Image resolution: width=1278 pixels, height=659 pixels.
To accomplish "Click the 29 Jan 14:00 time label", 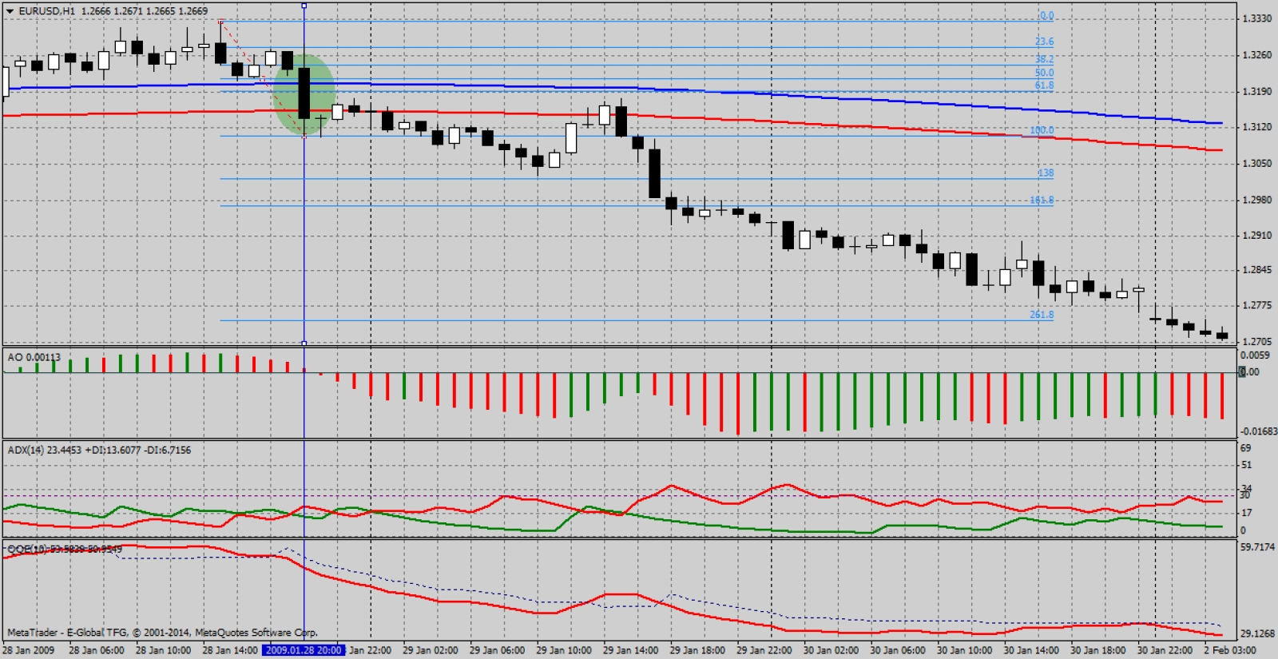I will pos(630,650).
